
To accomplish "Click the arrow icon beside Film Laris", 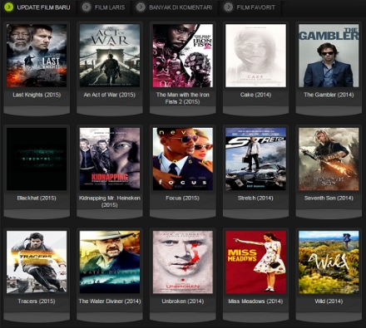I will tap(87, 7).
